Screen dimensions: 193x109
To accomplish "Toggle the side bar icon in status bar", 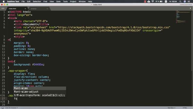I will coord(3,108).
